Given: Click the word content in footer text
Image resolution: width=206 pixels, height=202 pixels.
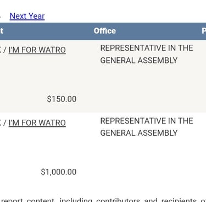Looking at the screenshot, I should pos(41,200).
